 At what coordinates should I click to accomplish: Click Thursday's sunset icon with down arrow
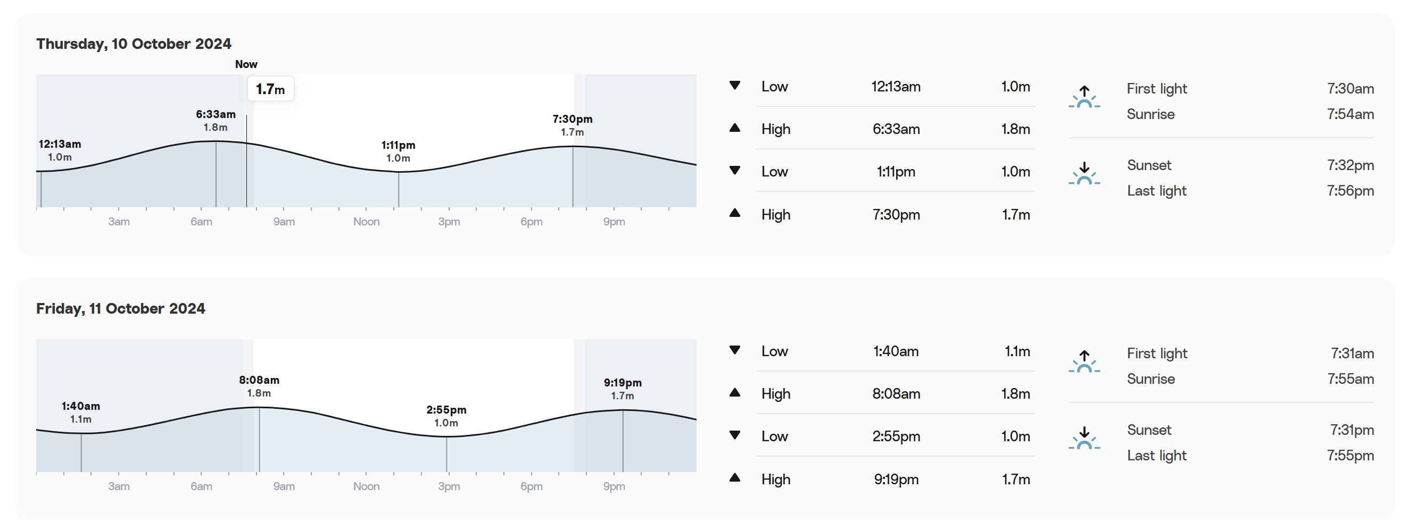tap(1084, 173)
